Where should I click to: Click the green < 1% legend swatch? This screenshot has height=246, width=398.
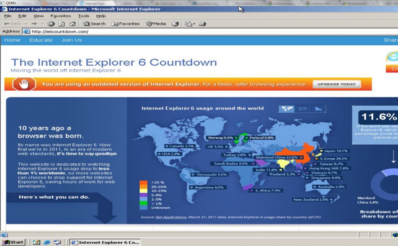point(143,203)
